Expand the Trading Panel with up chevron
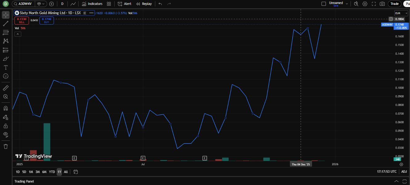Screen dimensions: 410x185 396,181
